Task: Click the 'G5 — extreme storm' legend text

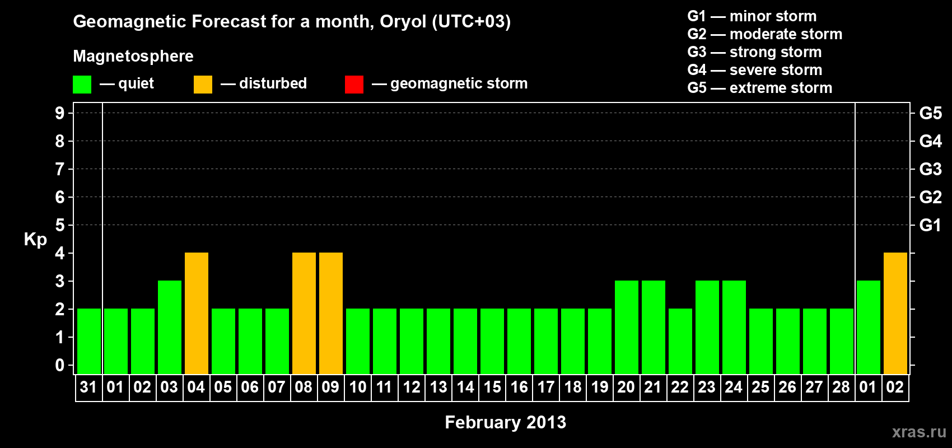Action: pos(760,88)
